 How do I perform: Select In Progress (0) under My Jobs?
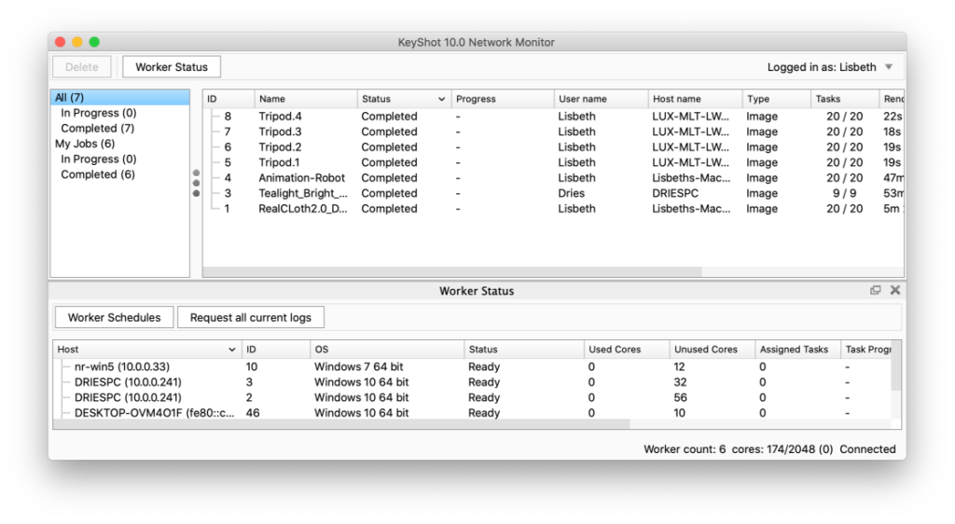pyautogui.click(x=98, y=159)
